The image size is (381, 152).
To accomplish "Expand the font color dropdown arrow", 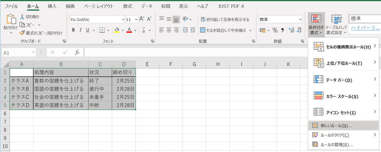I will coord(135,30).
